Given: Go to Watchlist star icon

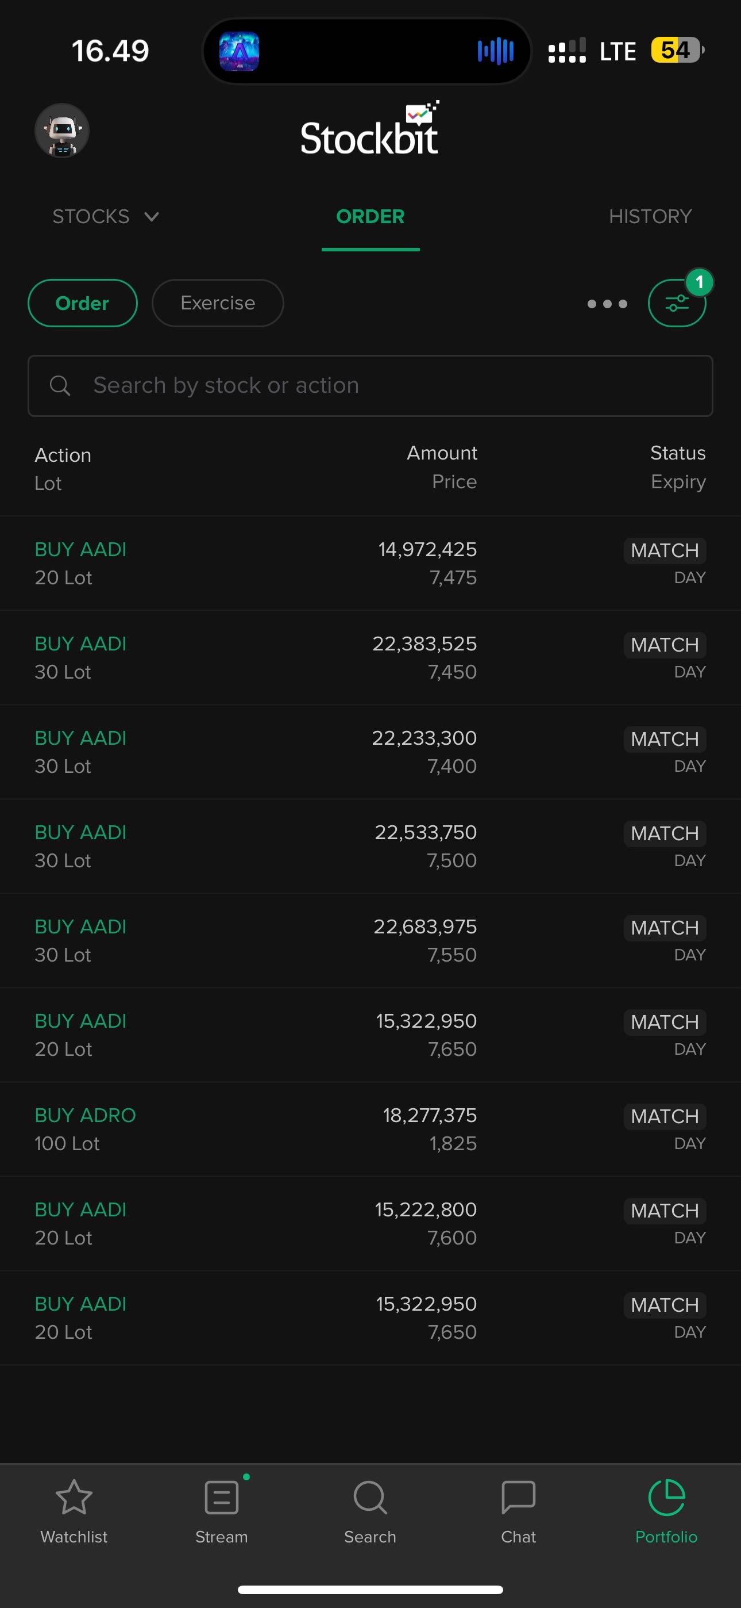Looking at the screenshot, I should (74, 1498).
